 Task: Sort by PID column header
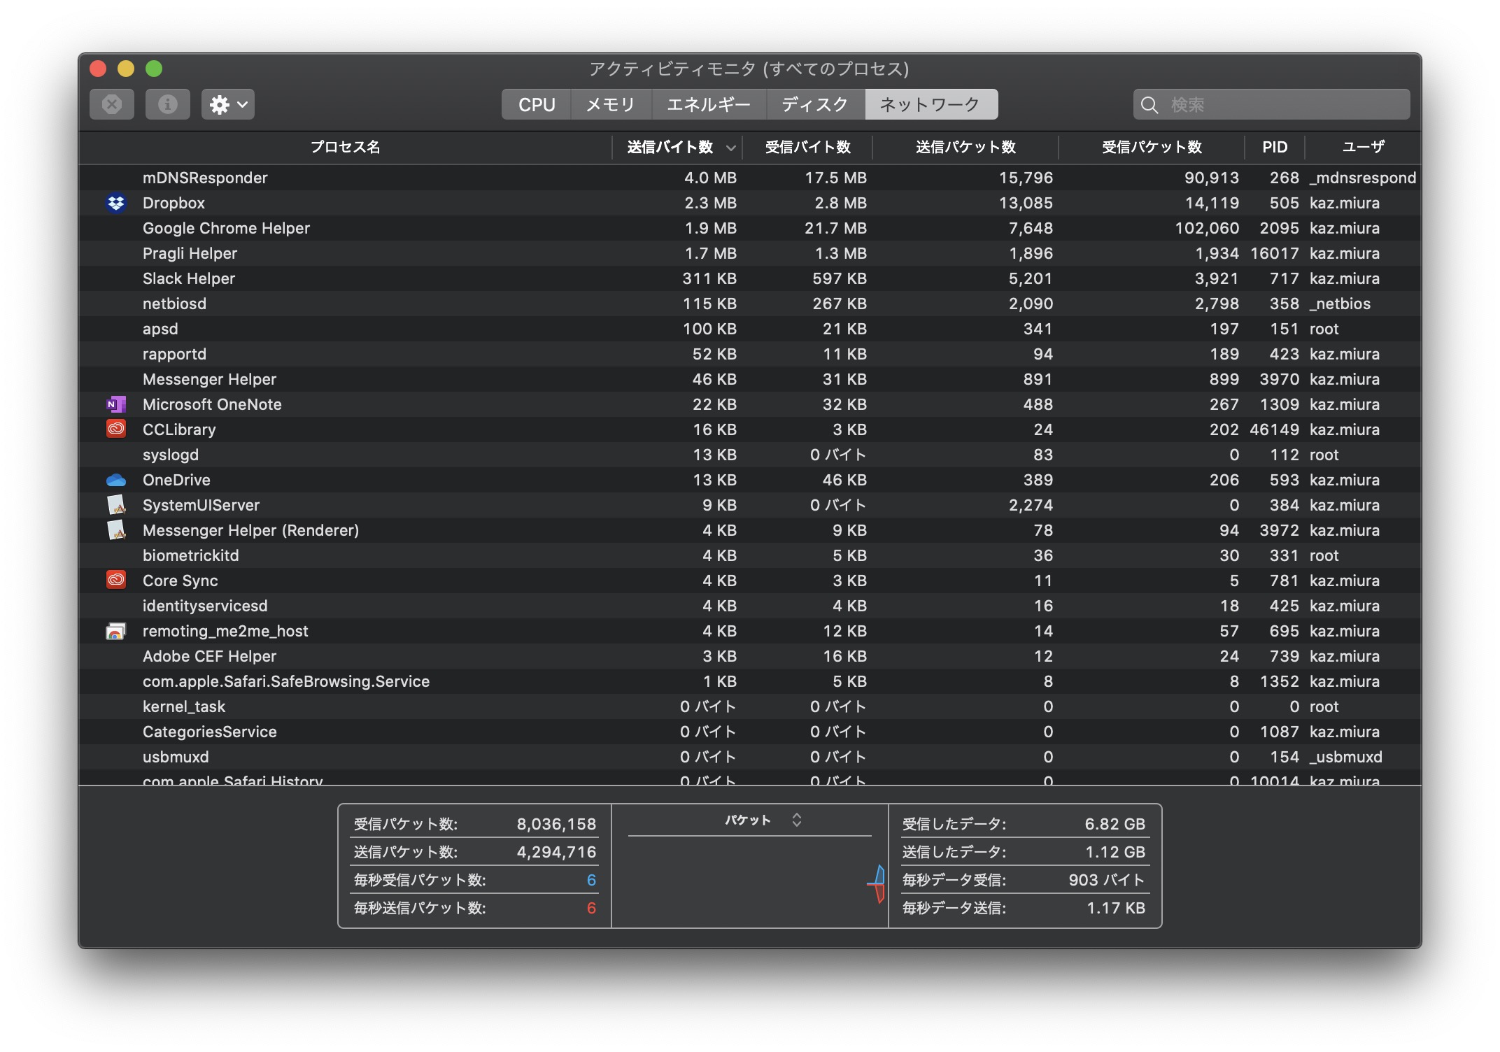pyautogui.click(x=1274, y=147)
